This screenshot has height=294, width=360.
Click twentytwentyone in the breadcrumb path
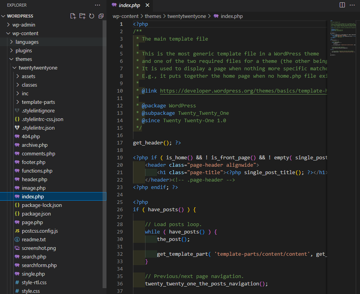[x=187, y=16]
